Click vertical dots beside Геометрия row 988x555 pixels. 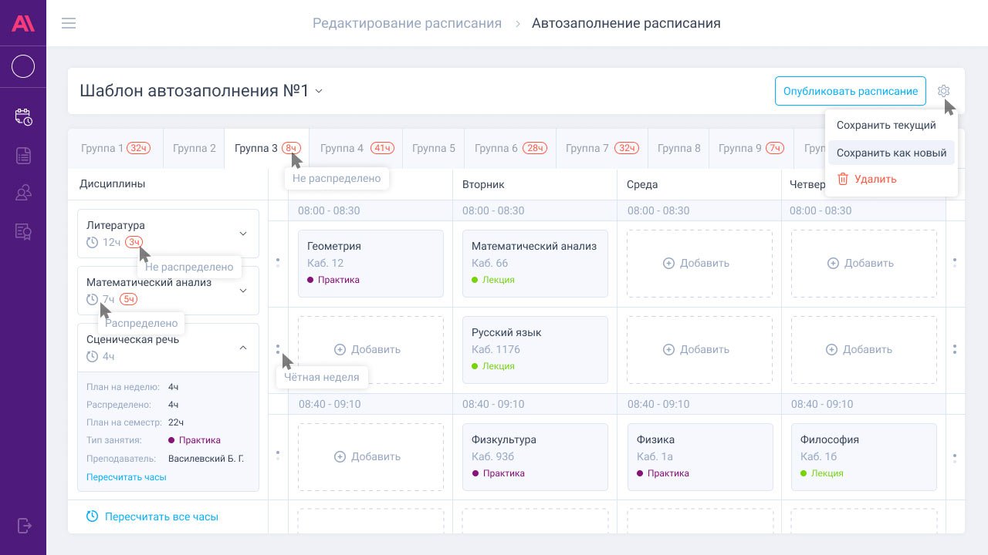(278, 263)
